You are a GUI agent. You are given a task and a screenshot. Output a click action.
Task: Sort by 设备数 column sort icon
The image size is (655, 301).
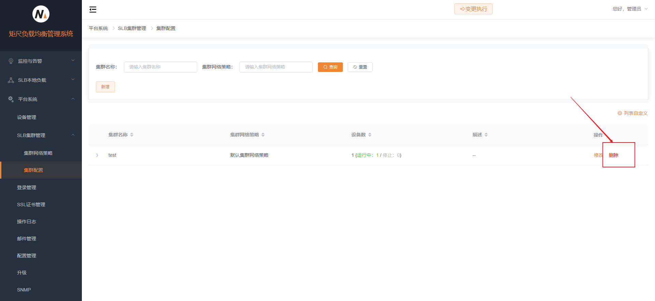pyautogui.click(x=370, y=135)
